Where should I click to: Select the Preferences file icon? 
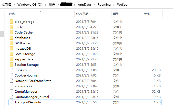tap(11, 86)
